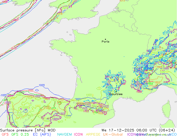Select the blue EC (AIFS) legend entry
The width and height of the screenshot is (177, 137).
(42, 134)
